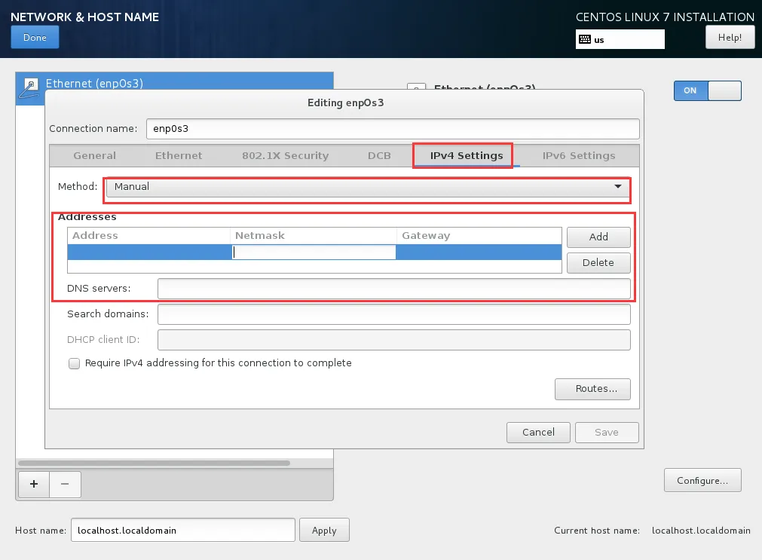Add a new IP address row

598,237
